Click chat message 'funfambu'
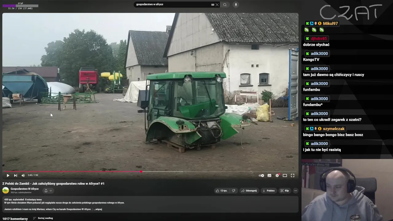The height and width of the screenshot is (221, 393). pos(311,90)
